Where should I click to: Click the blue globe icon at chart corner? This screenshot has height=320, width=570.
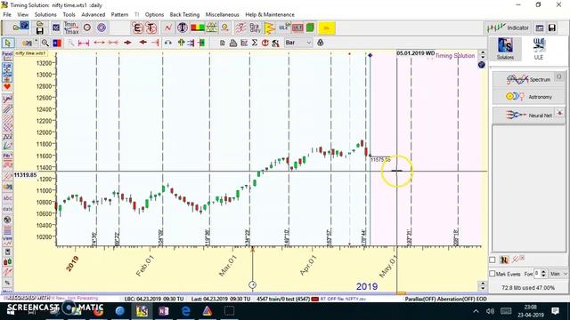click(x=482, y=65)
